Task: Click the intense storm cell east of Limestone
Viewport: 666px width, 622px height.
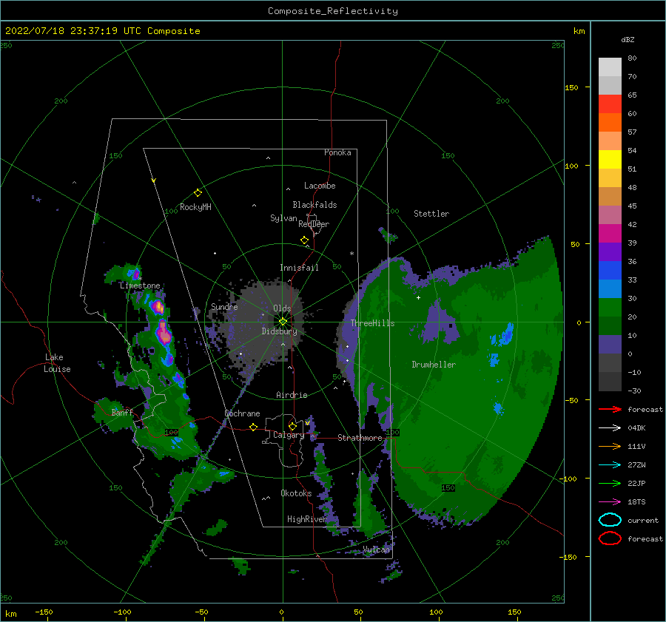Action: pyautogui.click(x=158, y=306)
